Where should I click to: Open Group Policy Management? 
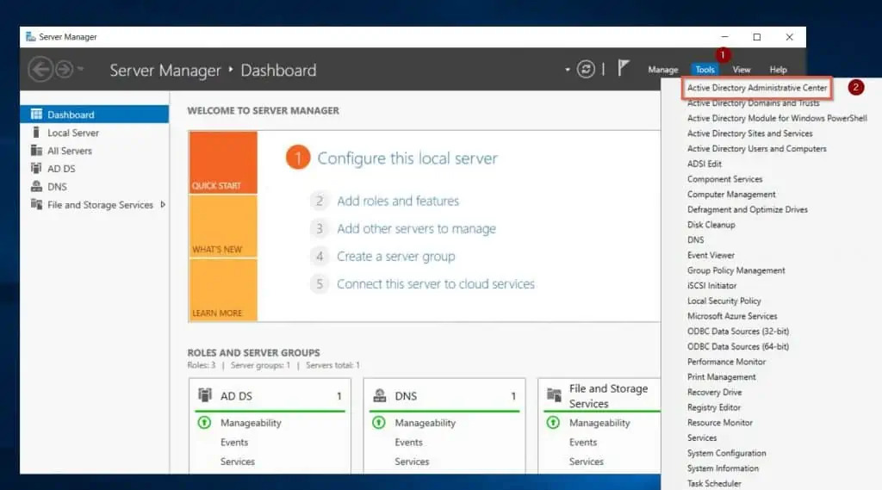tap(736, 270)
